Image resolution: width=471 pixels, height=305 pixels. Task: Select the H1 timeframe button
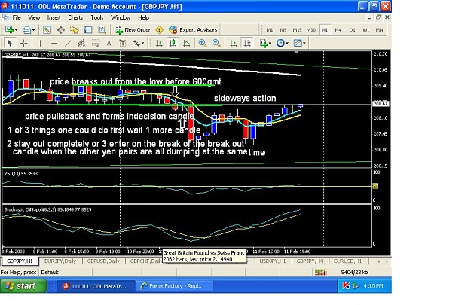click(x=324, y=29)
